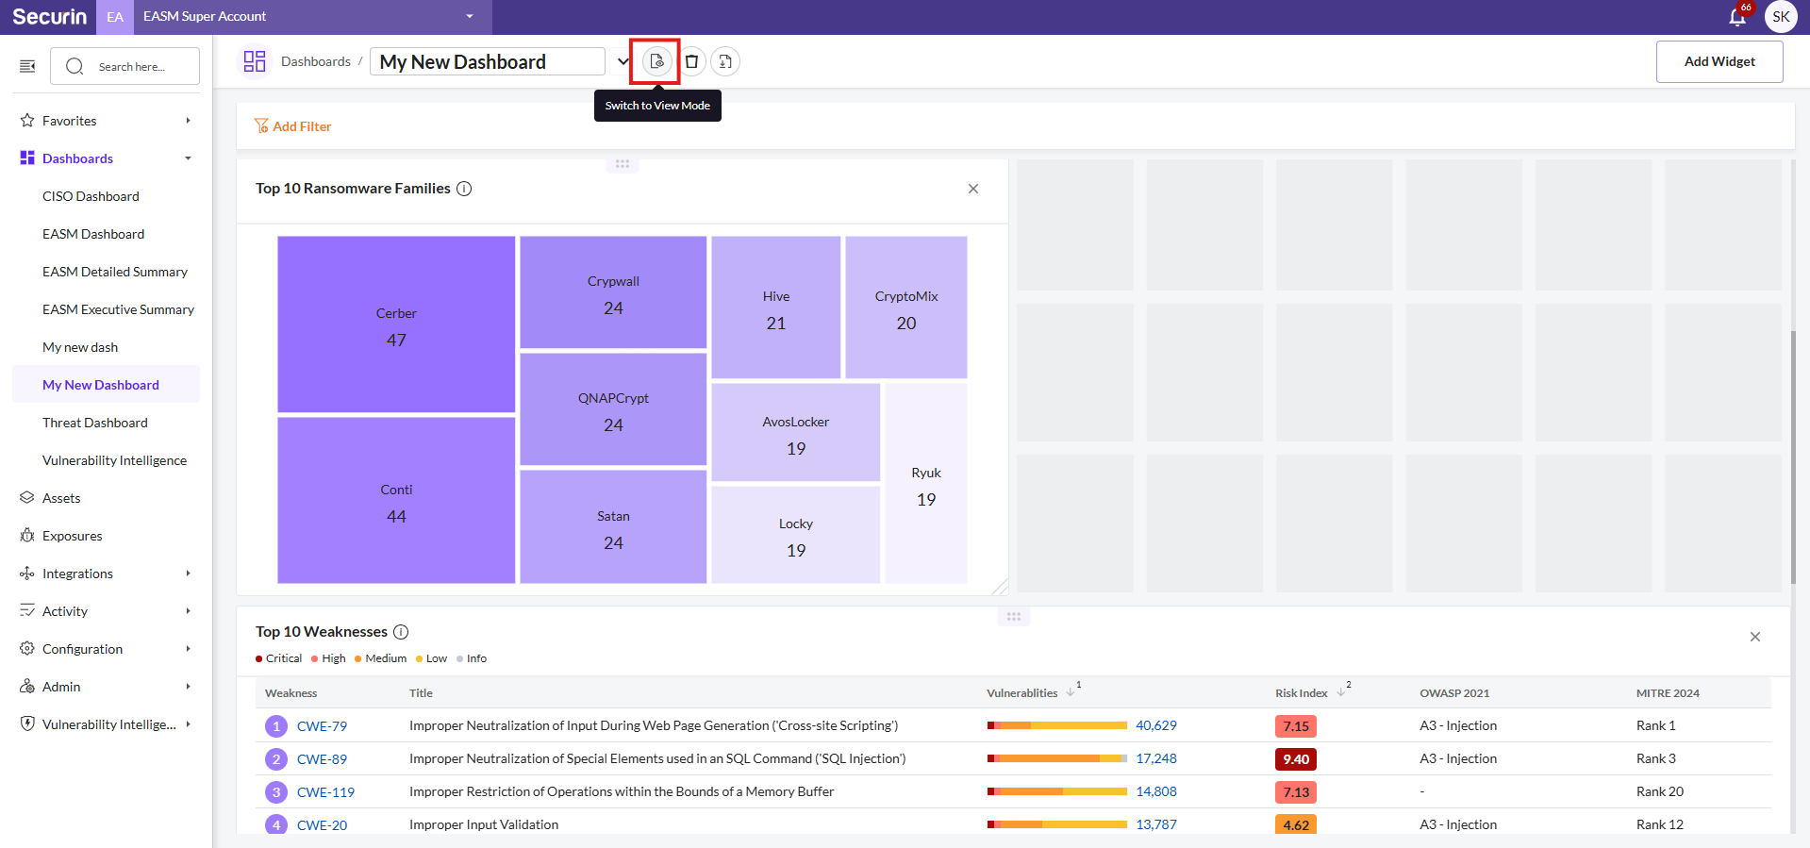Click the sidebar search field
This screenshot has height=848, width=1810.
[126, 66]
